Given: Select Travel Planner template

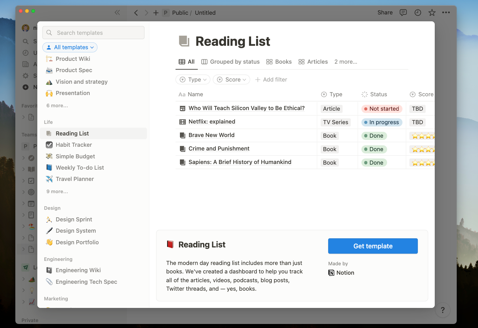Looking at the screenshot, I should 93,179.
